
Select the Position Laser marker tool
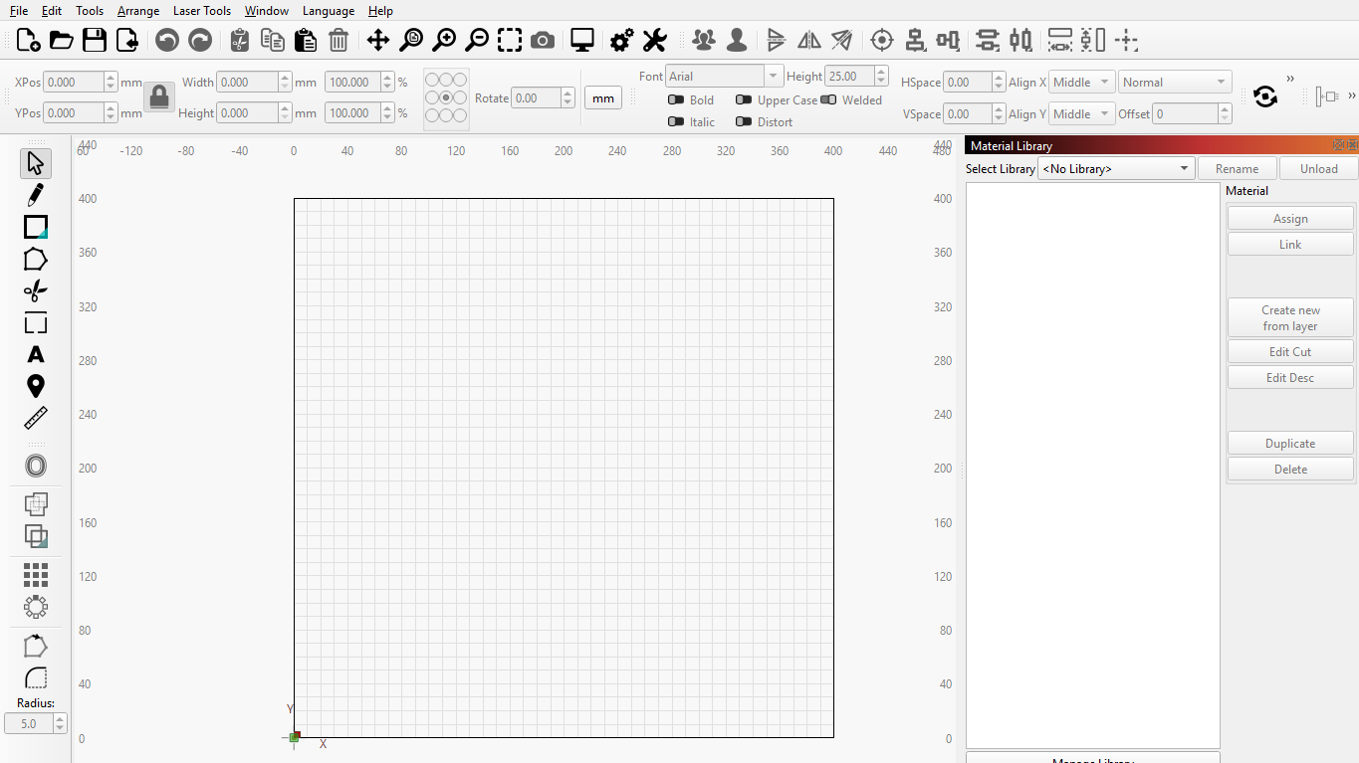[36, 386]
